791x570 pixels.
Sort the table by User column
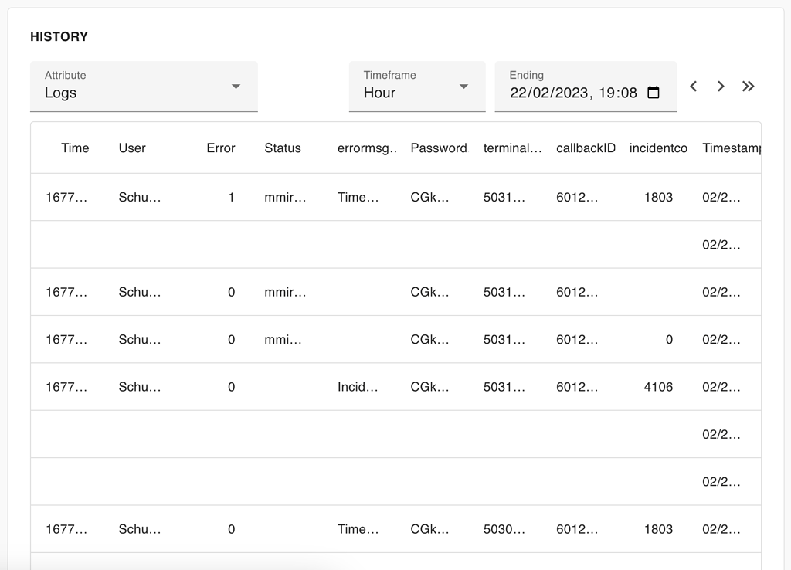pyautogui.click(x=131, y=148)
